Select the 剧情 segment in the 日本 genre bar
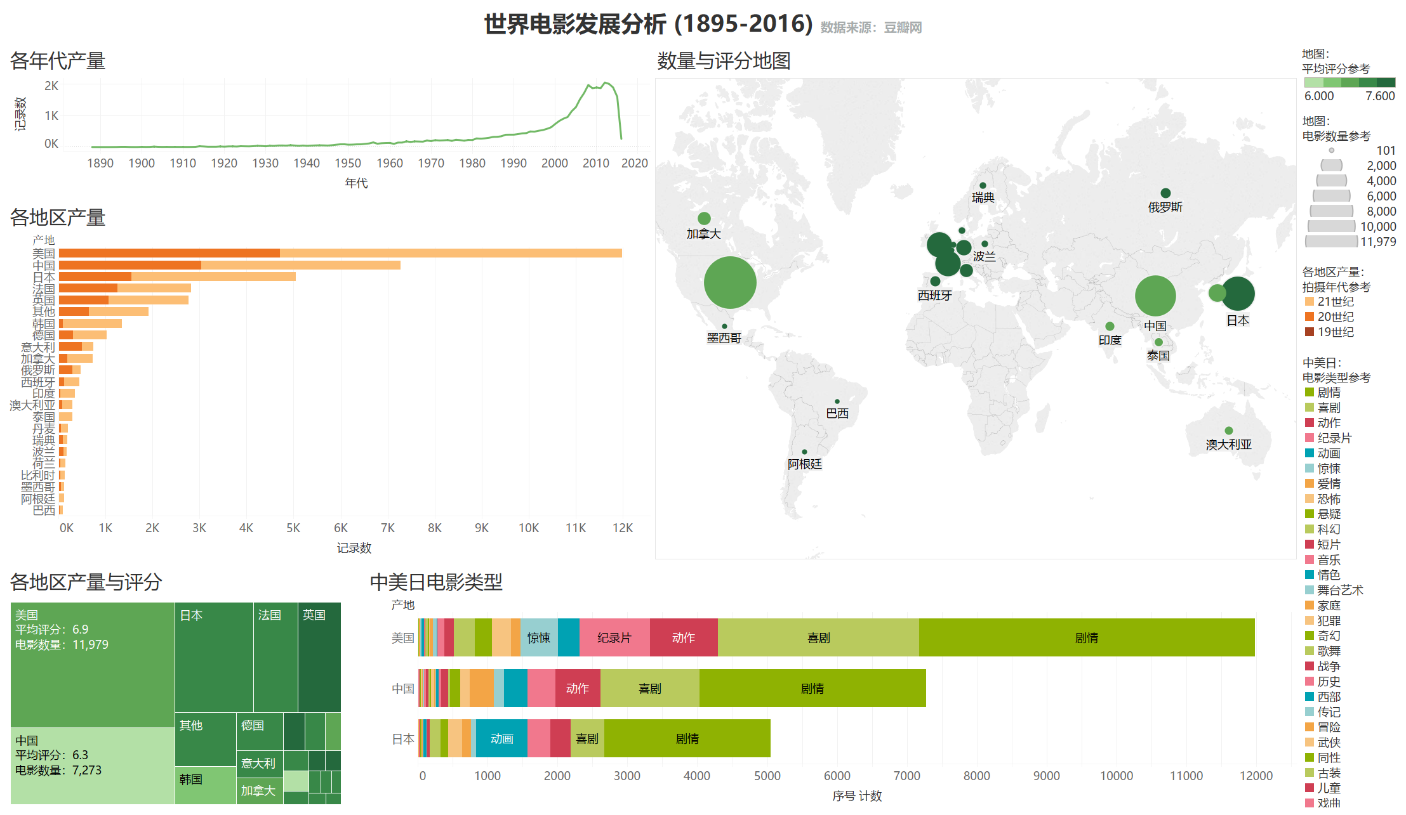1406x815 pixels. pyautogui.click(x=687, y=738)
